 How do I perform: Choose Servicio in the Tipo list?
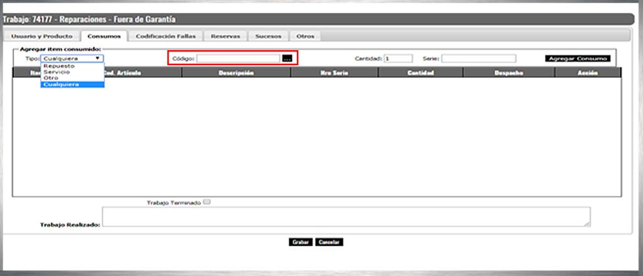tap(57, 72)
